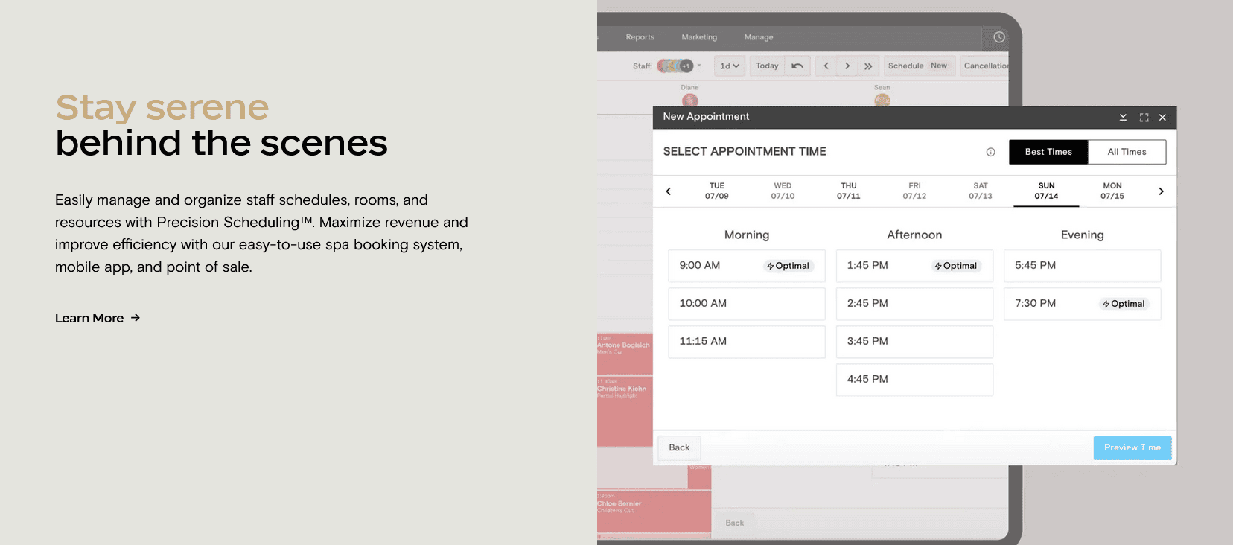This screenshot has width=1233, height=545.
Task: Go to next day in toolbar
Action: [847, 66]
